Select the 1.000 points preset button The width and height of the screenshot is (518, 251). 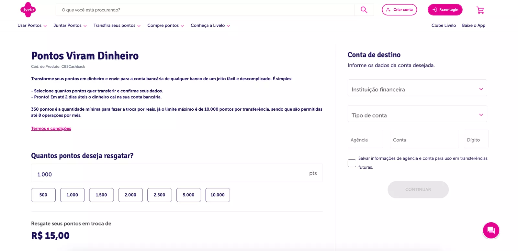tap(72, 195)
